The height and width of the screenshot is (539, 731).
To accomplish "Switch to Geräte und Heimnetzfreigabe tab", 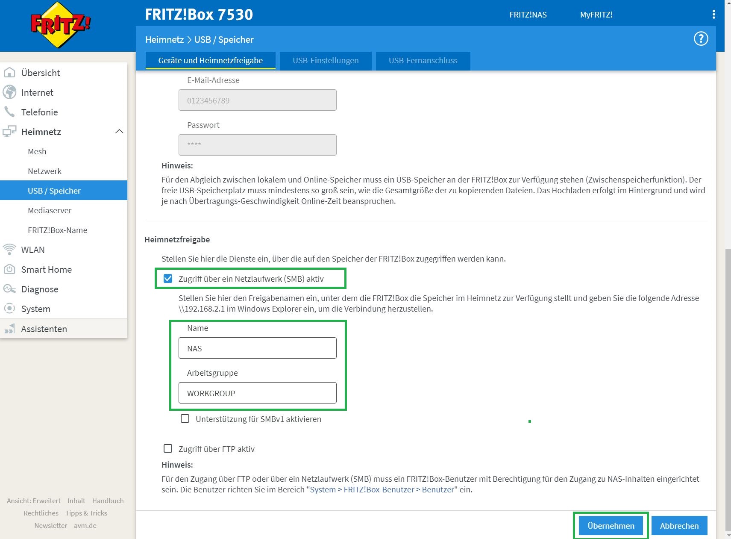I will pyautogui.click(x=210, y=60).
